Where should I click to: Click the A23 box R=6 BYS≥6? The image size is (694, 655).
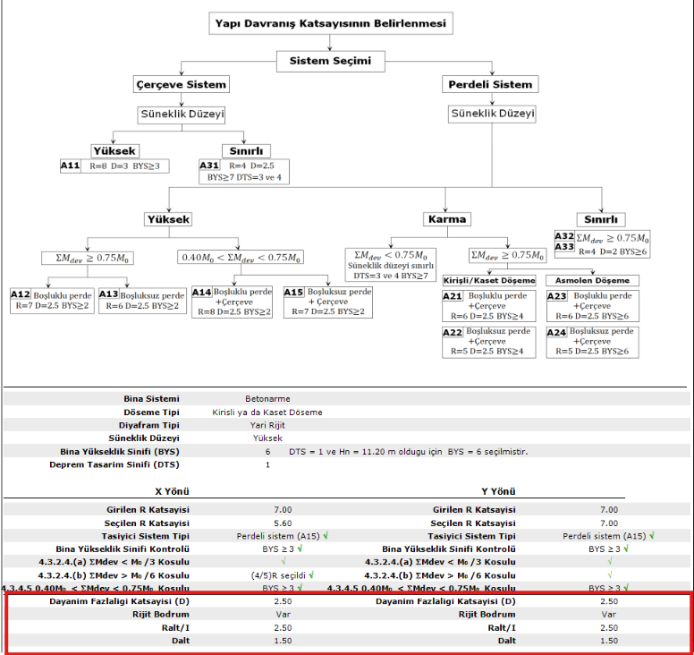tap(592, 306)
